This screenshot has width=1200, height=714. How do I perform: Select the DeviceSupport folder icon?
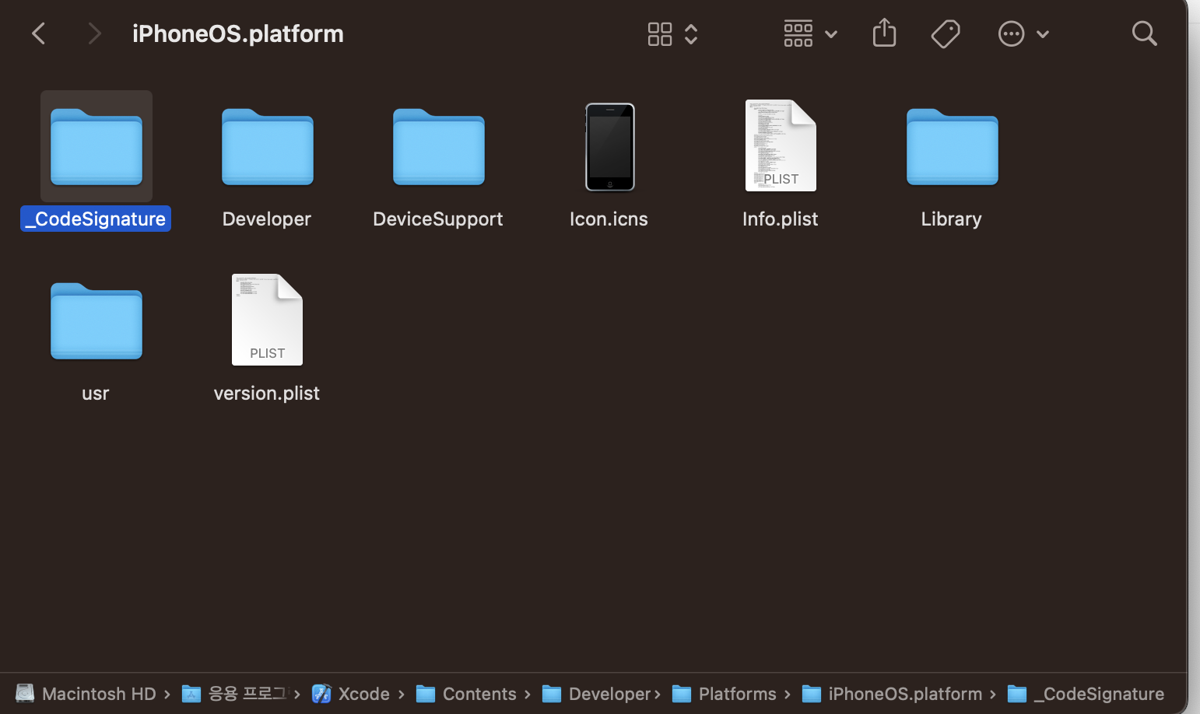click(x=438, y=146)
